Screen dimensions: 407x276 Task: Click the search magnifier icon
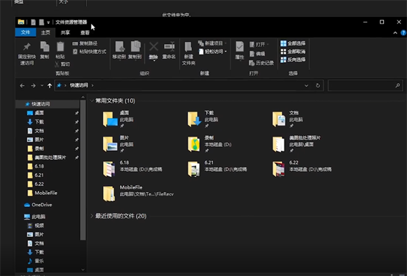[x=398, y=85]
